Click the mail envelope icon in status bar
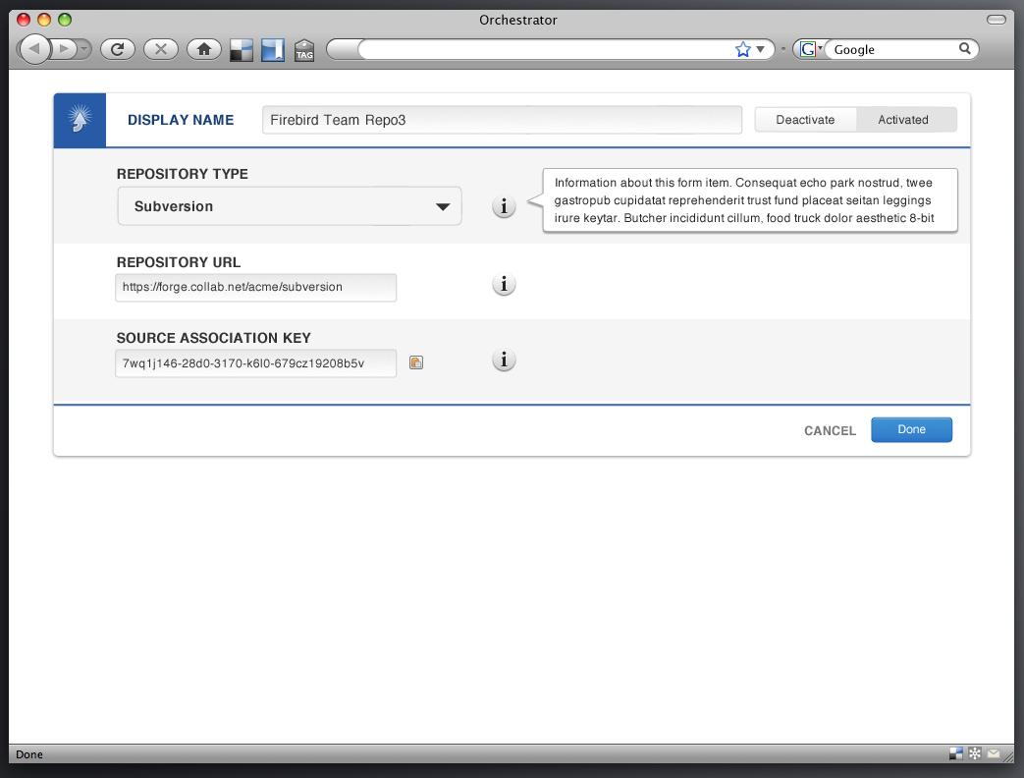The width and height of the screenshot is (1024, 778). tap(994, 753)
